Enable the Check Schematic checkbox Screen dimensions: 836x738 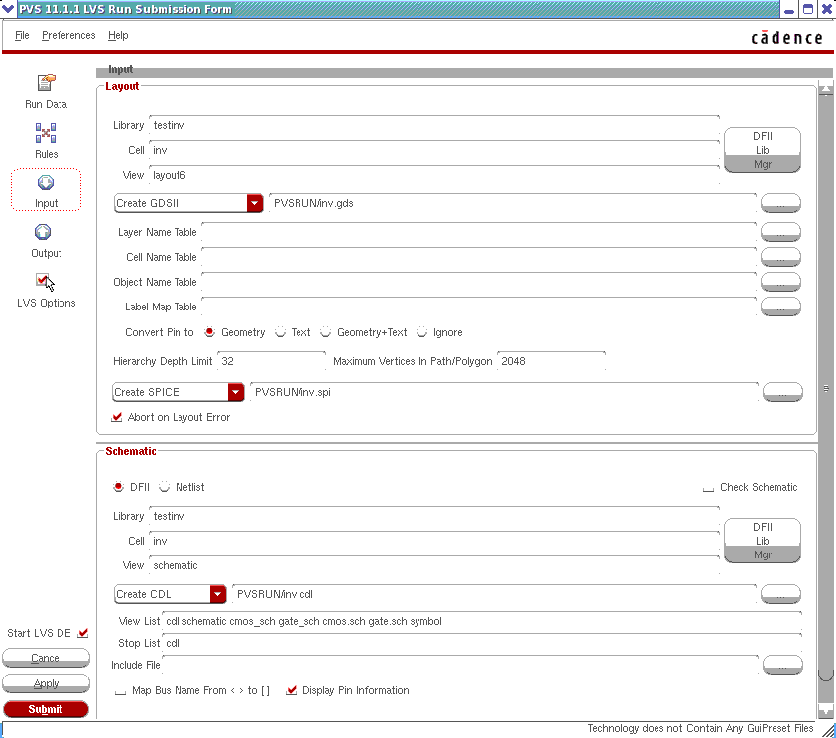click(708, 488)
